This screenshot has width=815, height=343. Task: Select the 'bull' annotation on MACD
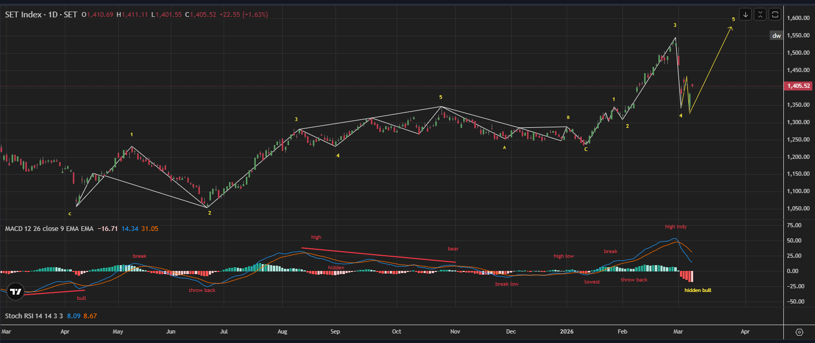[81, 298]
